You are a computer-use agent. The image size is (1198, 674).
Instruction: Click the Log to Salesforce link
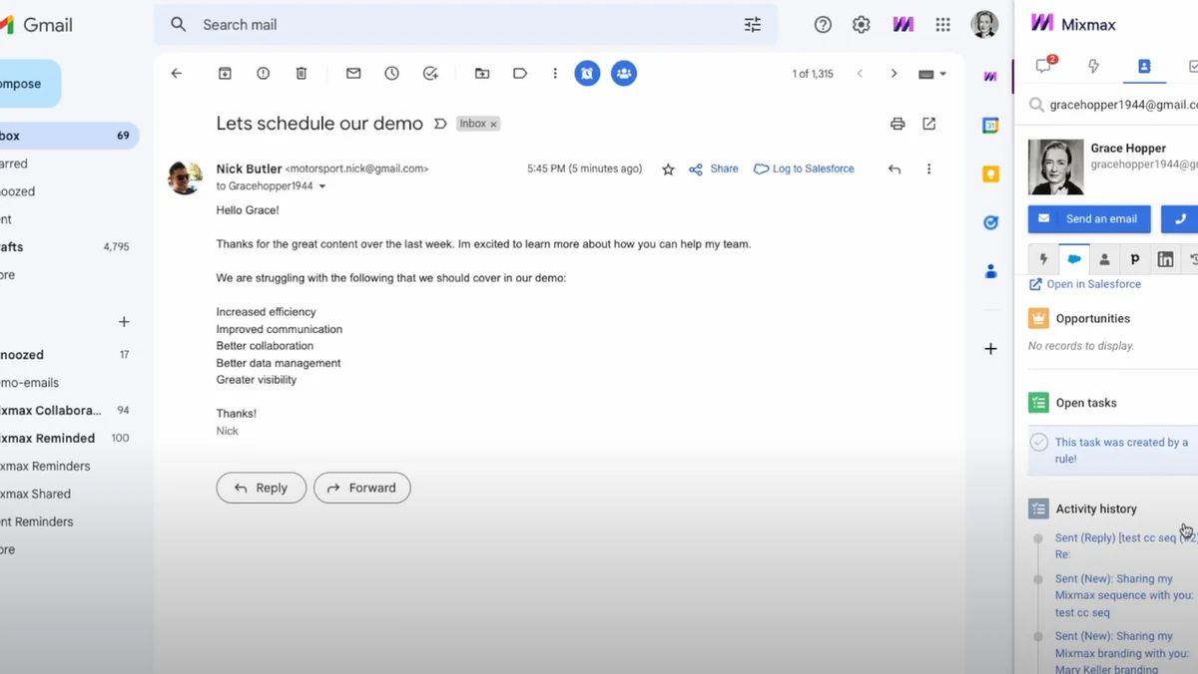pyautogui.click(x=804, y=168)
